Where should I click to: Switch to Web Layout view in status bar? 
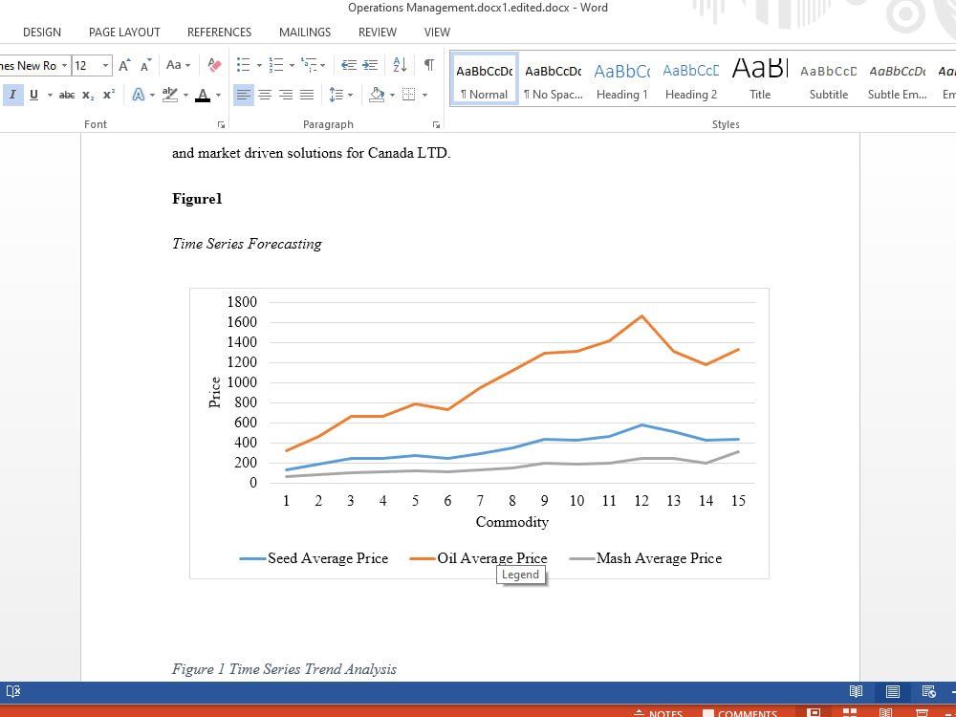click(928, 691)
